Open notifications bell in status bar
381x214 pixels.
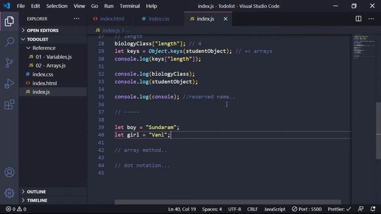pyautogui.click(x=373, y=209)
